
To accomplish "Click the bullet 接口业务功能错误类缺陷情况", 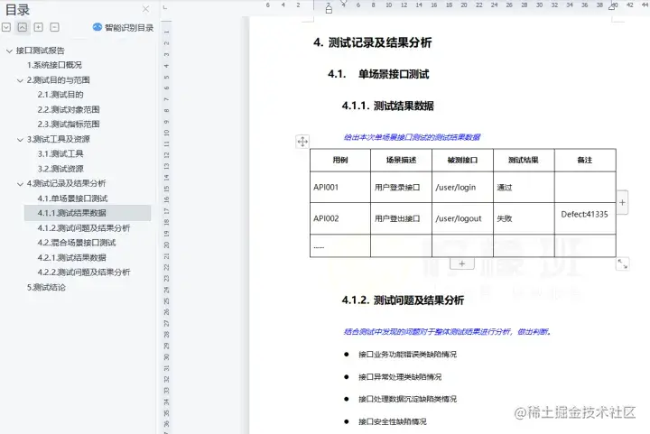I will pyautogui.click(x=407, y=355).
